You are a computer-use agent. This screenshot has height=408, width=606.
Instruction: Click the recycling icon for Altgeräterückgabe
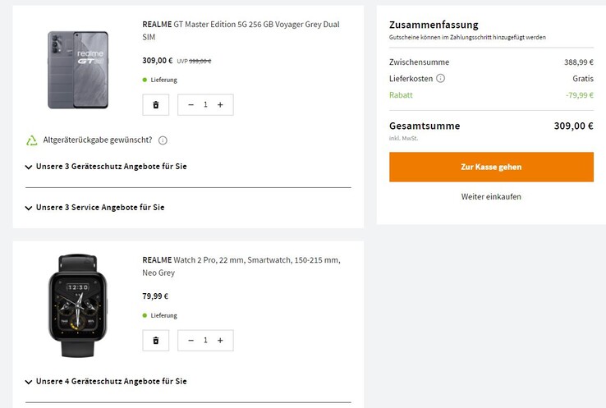[32, 140]
